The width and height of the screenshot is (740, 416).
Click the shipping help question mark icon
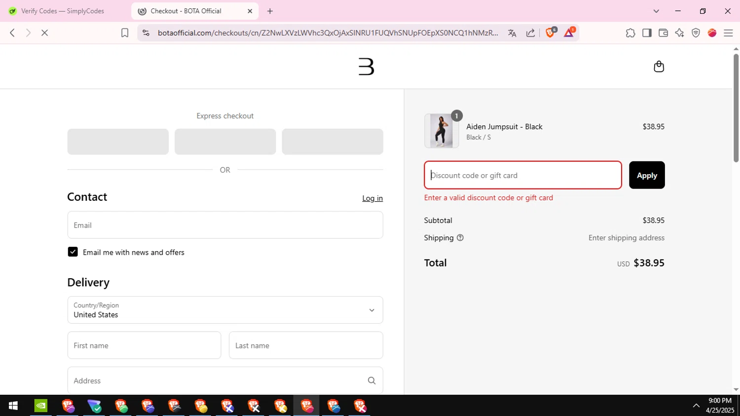click(x=460, y=238)
